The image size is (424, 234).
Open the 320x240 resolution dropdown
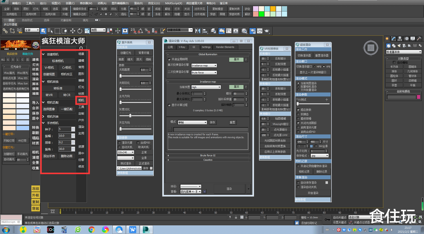pyautogui.click(x=125, y=152)
